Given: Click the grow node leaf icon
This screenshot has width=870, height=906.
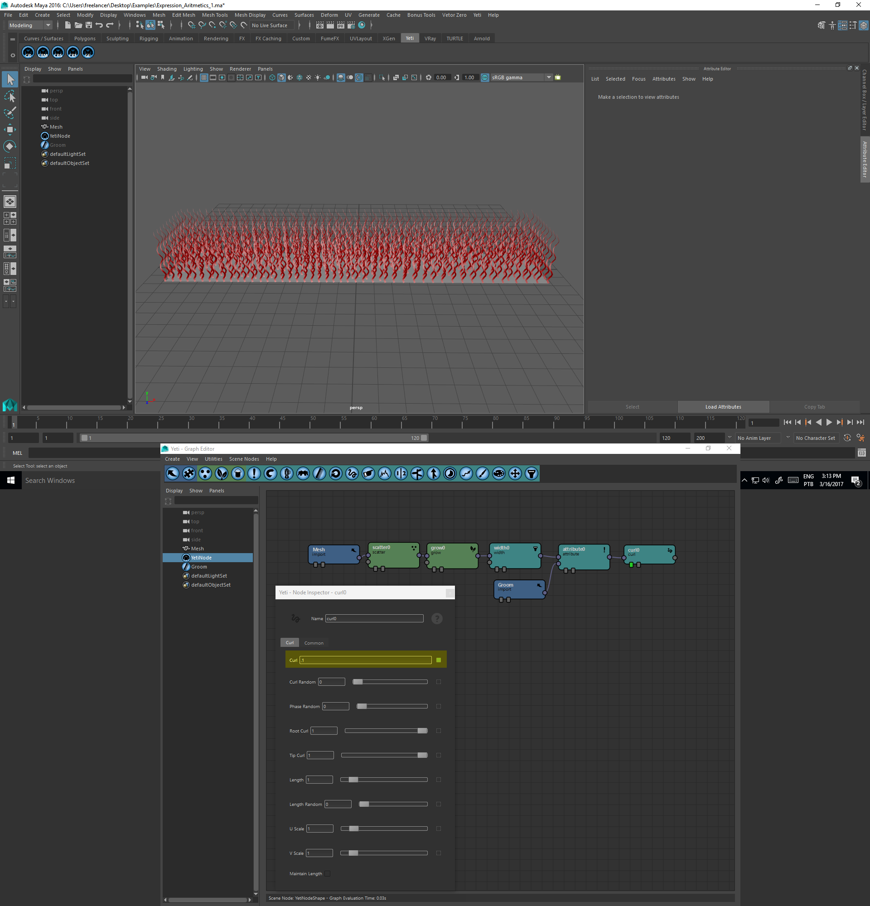Looking at the screenshot, I should click(473, 549).
